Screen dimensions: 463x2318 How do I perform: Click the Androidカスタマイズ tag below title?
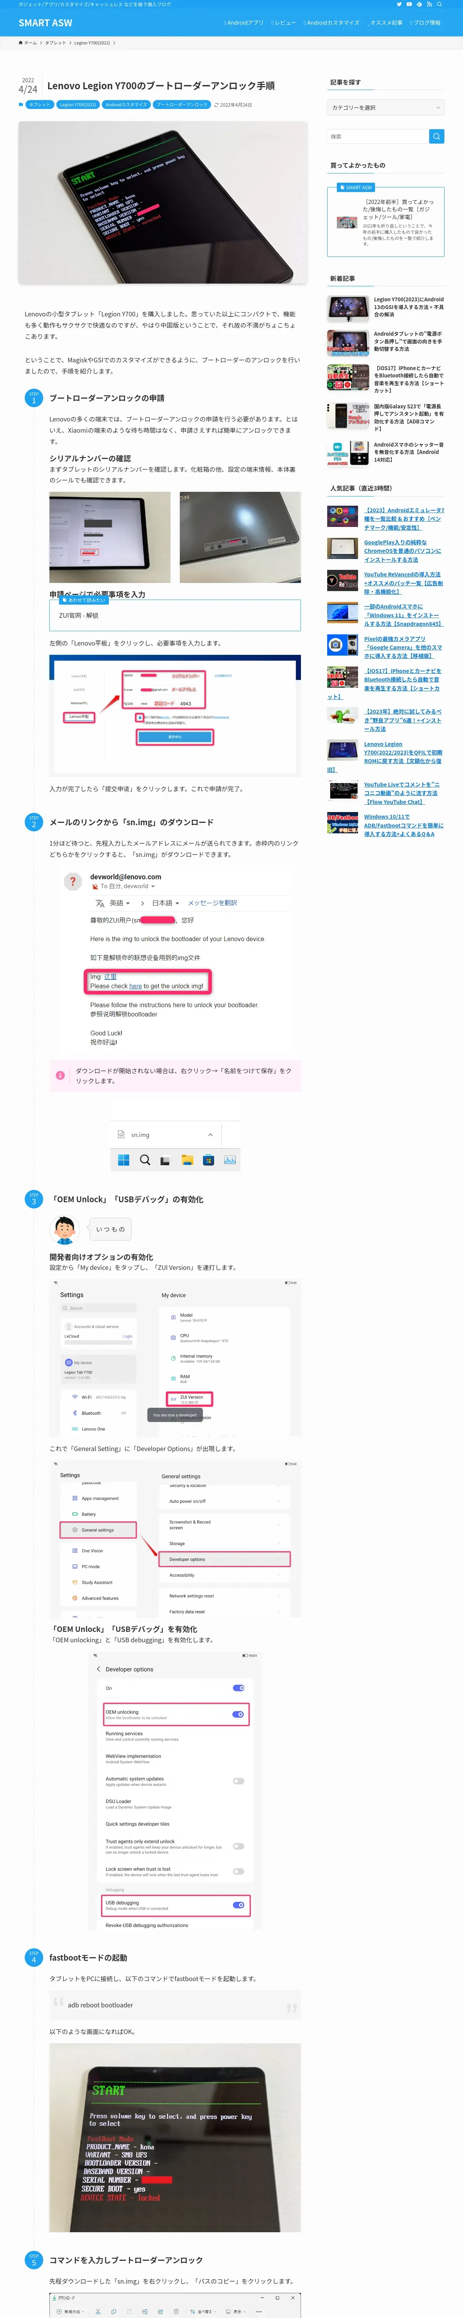coord(126,104)
